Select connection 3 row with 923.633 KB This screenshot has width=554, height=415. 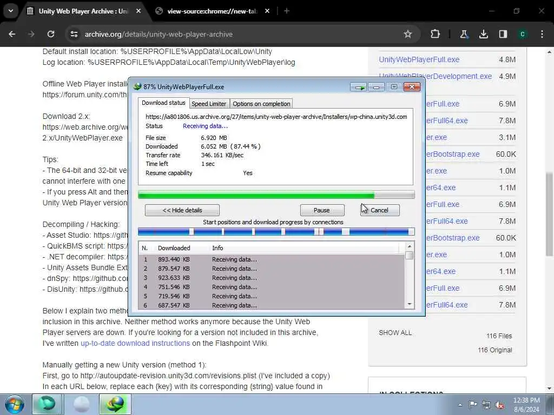point(272,278)
